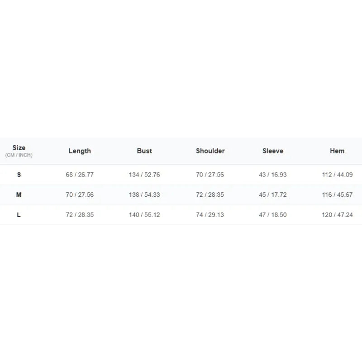Click the Length column header
Viewport: 362px width, 362px height.
[x=80, y=151]
